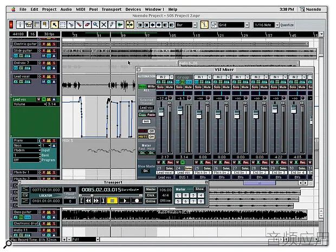Select the Eraser tool
This screenshot has height=252, width=336.
coord(87,25)
